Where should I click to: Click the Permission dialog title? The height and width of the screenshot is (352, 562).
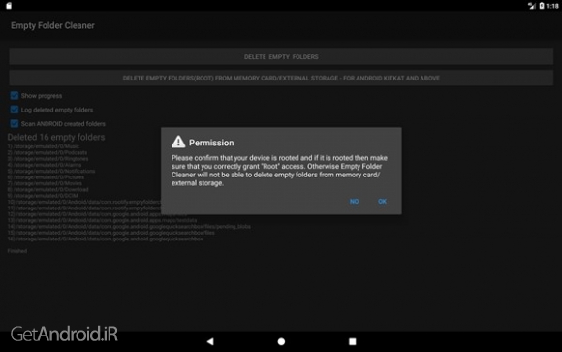211,143
